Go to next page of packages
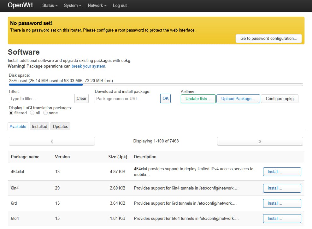This screenshot has width=312, height=229. [260, 141]
